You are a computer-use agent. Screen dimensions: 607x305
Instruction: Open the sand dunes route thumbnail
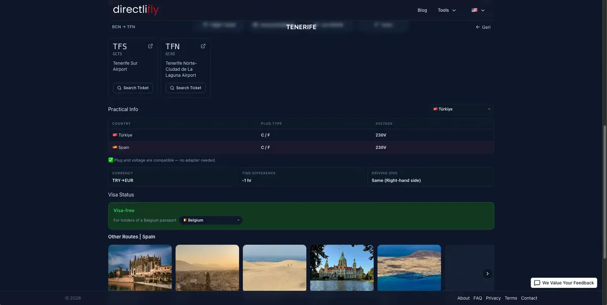click(x=275, y=268)
